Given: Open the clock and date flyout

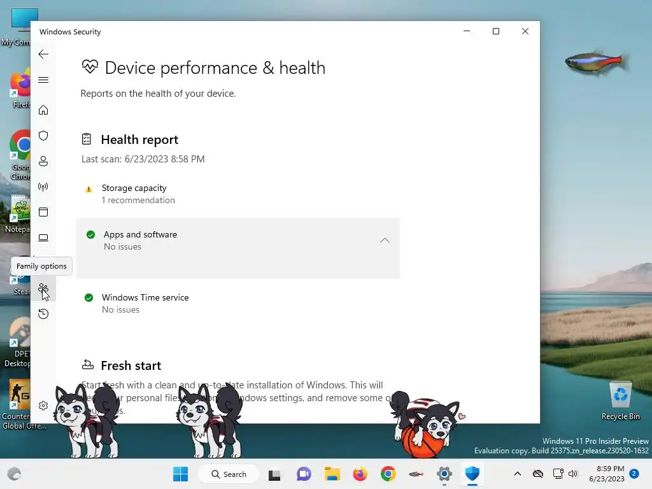Looking at the screenshot, I should pyautogui.click(x=607, y=474).
